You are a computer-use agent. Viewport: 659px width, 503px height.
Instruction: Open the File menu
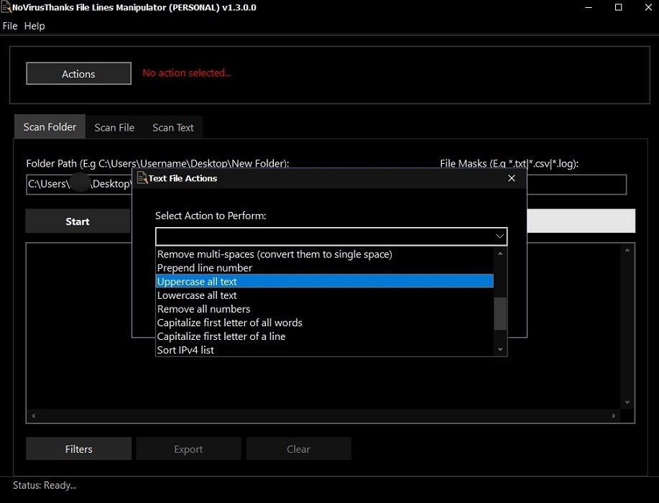pos(9,25)
